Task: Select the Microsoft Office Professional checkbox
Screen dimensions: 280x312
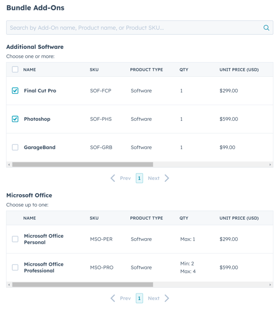Action: click(x=15, y=267)
